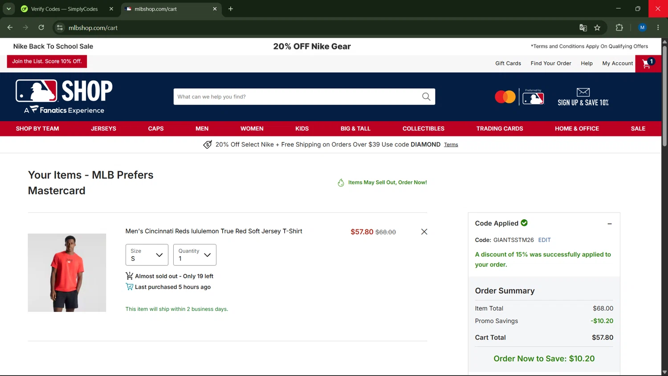Click the Item Total $68.00 value
This screenshot has height=376, width=668.
(603, 308)
